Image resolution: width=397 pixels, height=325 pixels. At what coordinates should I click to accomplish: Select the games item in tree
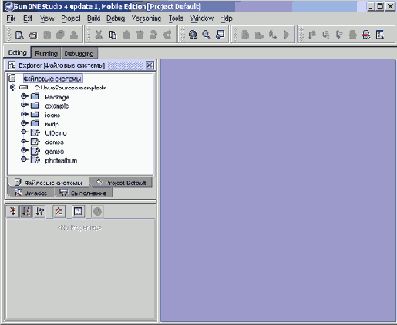55,152
